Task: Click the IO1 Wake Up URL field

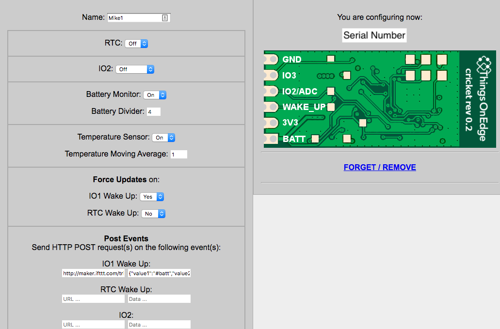Action: tap(93, 273)
